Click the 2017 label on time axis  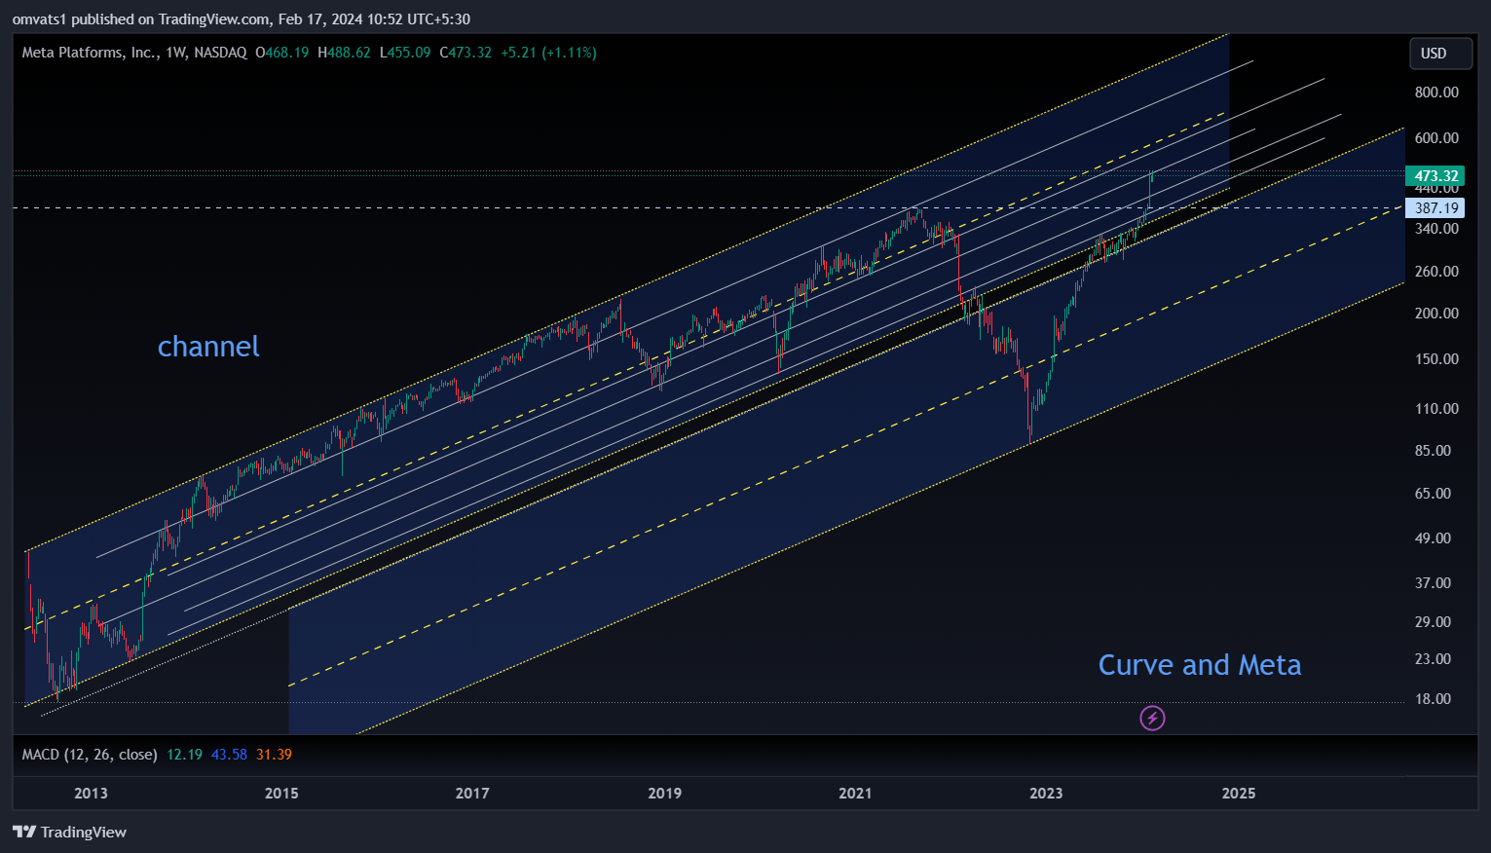click(x=472, y=794)
